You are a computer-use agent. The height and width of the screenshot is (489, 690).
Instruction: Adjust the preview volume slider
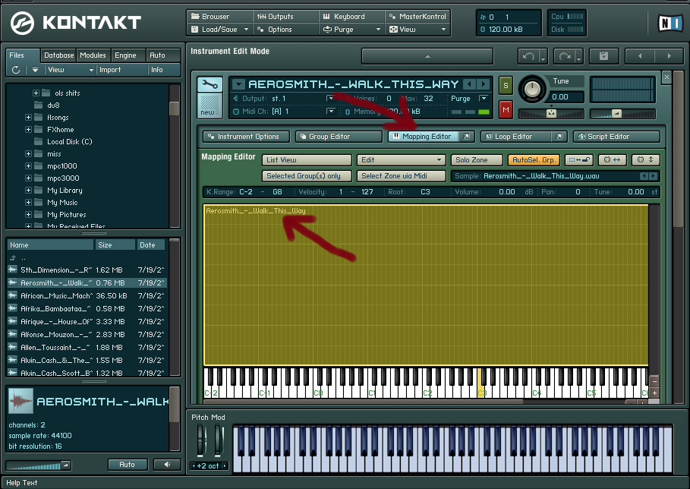pos(37,465)
